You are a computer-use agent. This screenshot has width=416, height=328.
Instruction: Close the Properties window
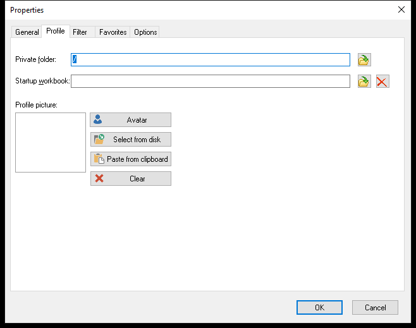pos(401,10)
